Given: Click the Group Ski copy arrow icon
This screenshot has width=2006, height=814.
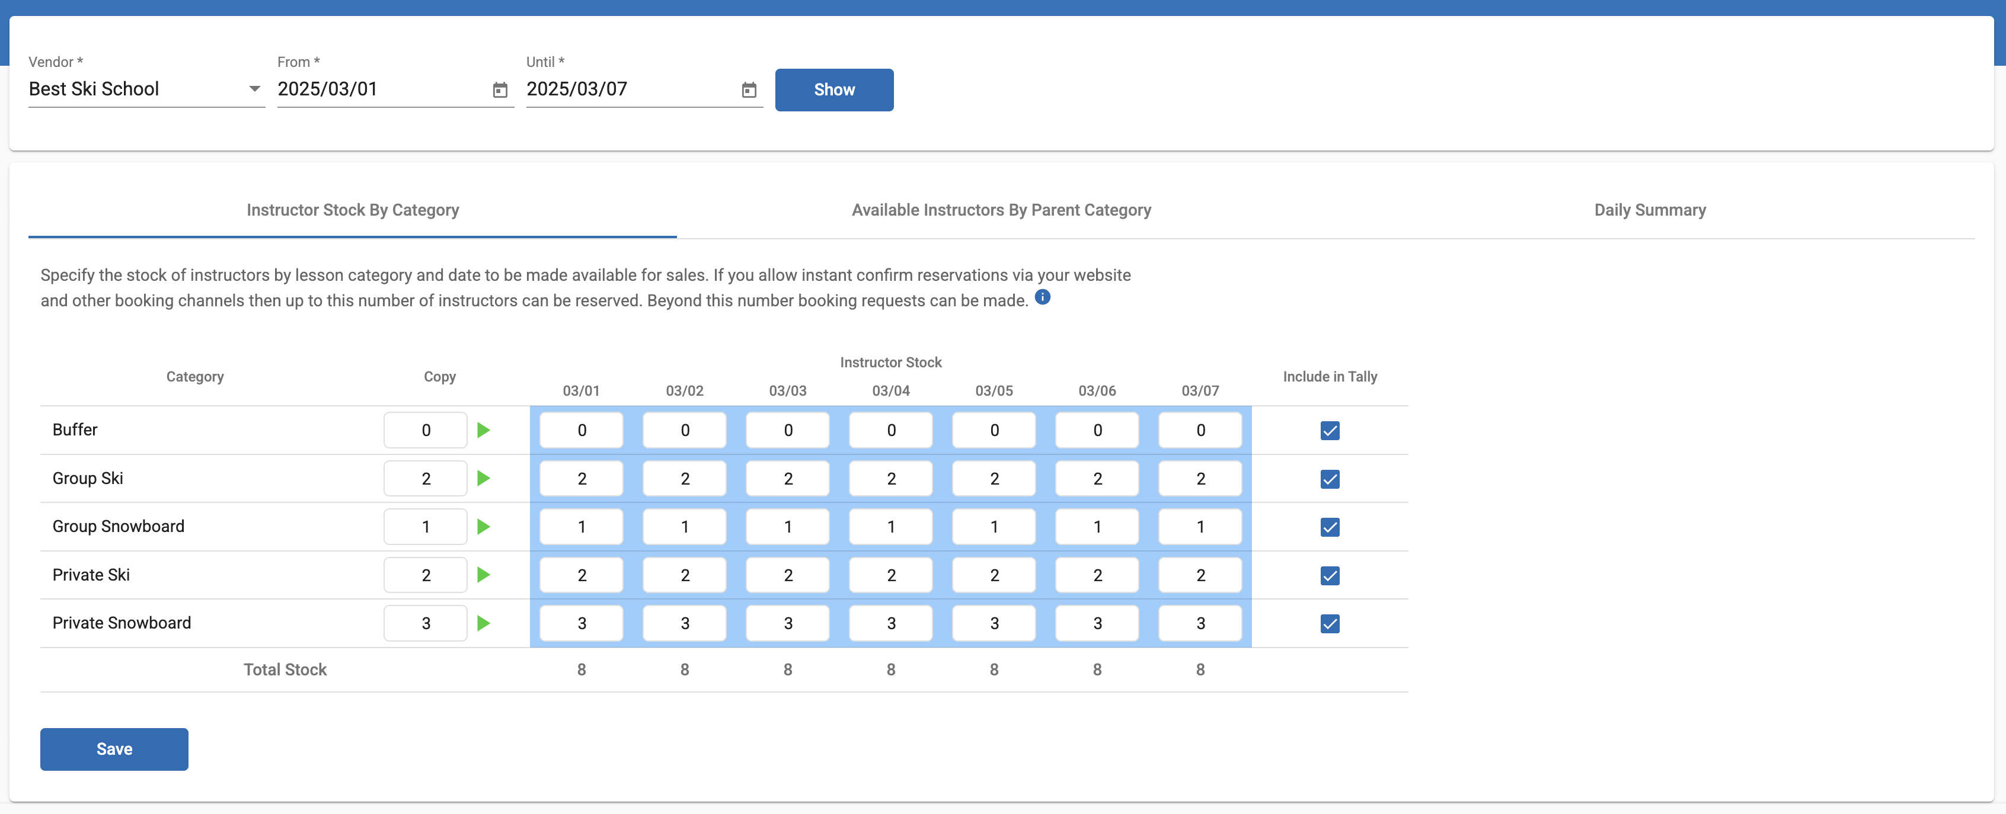Looking at the screenshot, I should click(484, 479).
